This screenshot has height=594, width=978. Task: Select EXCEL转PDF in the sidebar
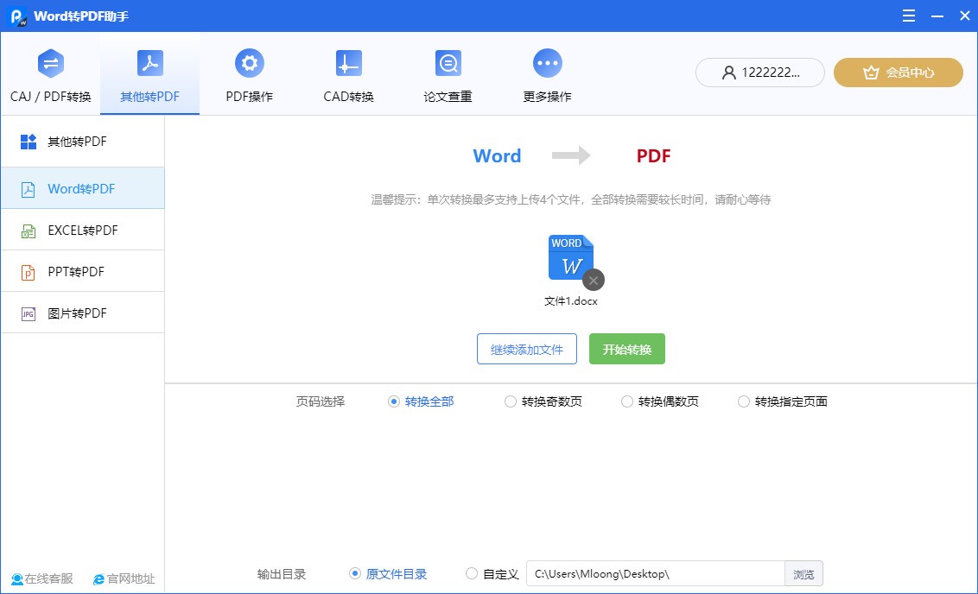click(82, 230)
